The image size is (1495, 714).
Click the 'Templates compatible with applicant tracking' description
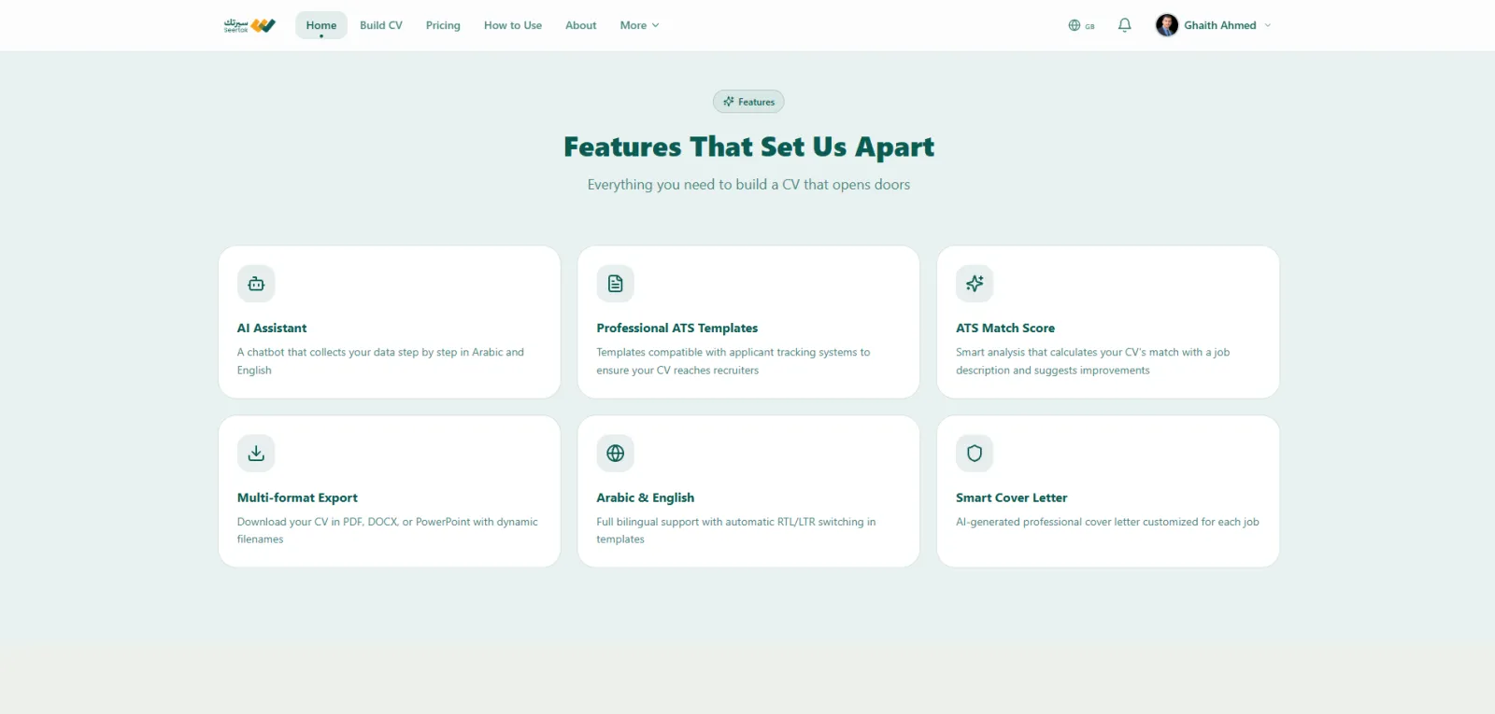click(x=733, y=361)
